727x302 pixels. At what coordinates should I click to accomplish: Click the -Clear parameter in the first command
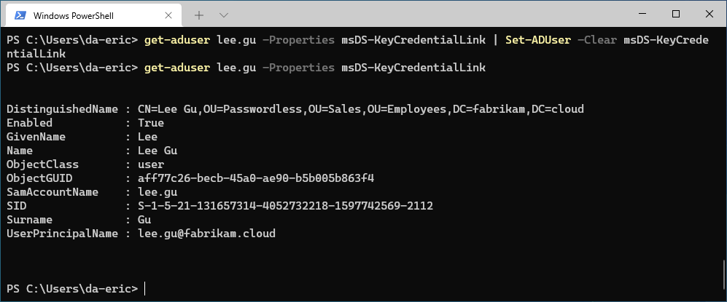click(597, 40)
